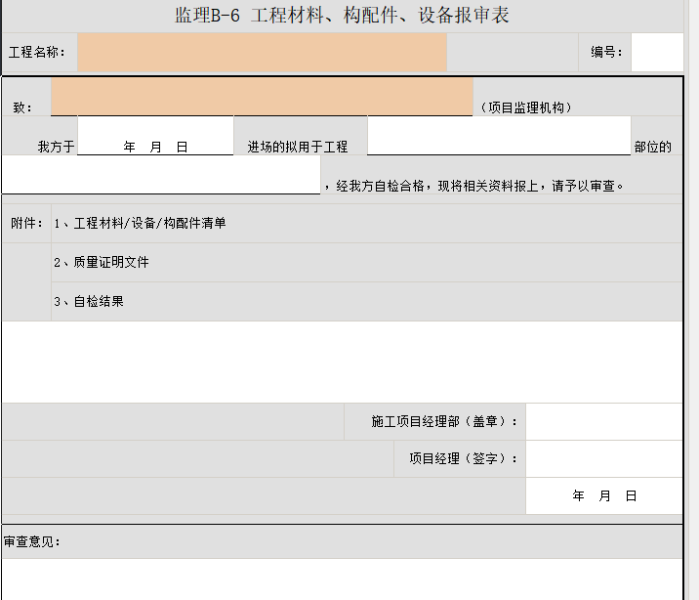Click the blank field before 部位的
The width and height of the screenshot is (699, 600).
[499, 136]
